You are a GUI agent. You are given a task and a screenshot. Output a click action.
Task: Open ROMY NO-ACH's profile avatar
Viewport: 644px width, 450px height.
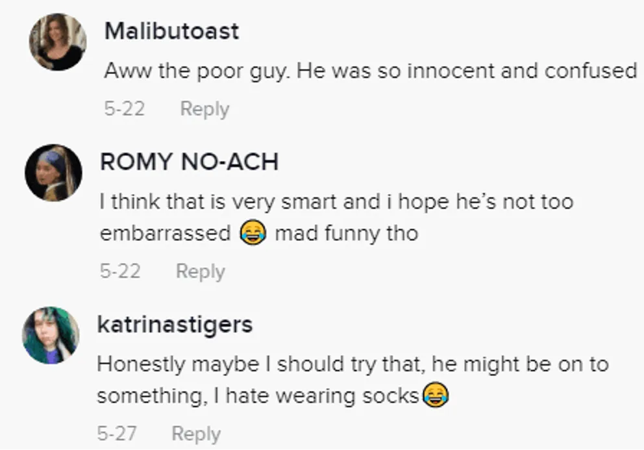[x=53, y=173]
